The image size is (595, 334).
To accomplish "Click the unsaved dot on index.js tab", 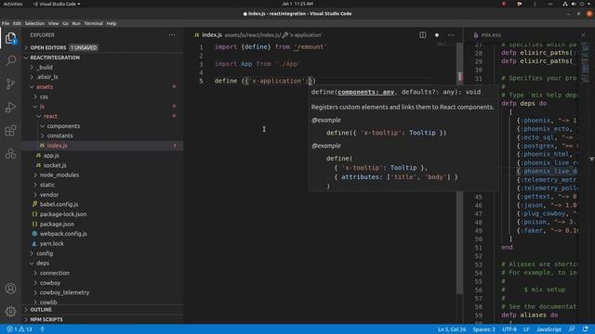I will tap(437, 35).
